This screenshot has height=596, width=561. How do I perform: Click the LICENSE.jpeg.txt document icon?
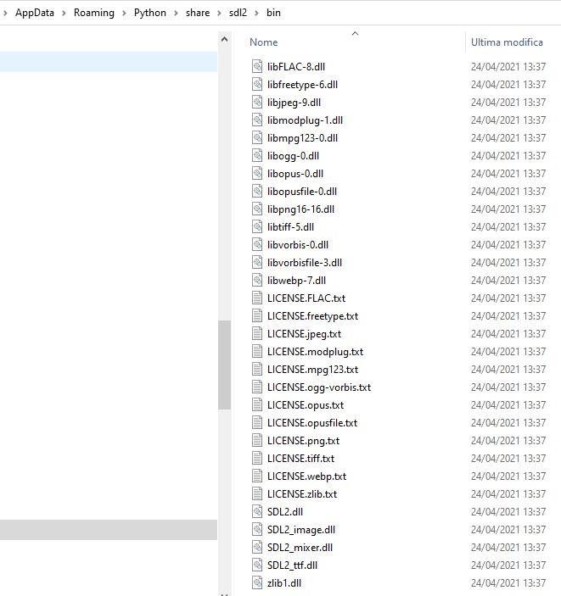pyautogui.click(x=257, y=334)
